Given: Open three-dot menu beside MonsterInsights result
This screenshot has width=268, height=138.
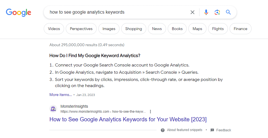Looking at the screenshot, I should pos(150,112).
